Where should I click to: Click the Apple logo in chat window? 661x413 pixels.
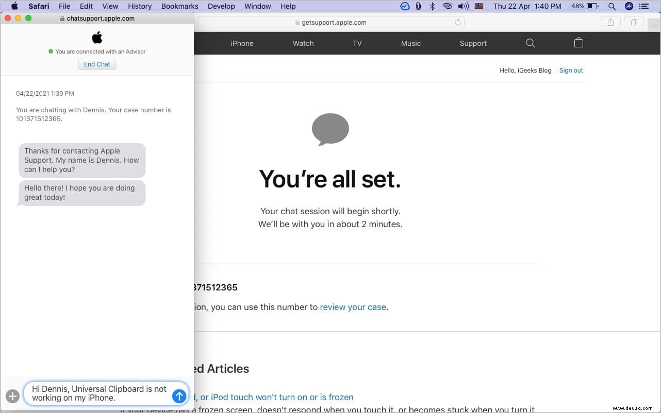97,38
